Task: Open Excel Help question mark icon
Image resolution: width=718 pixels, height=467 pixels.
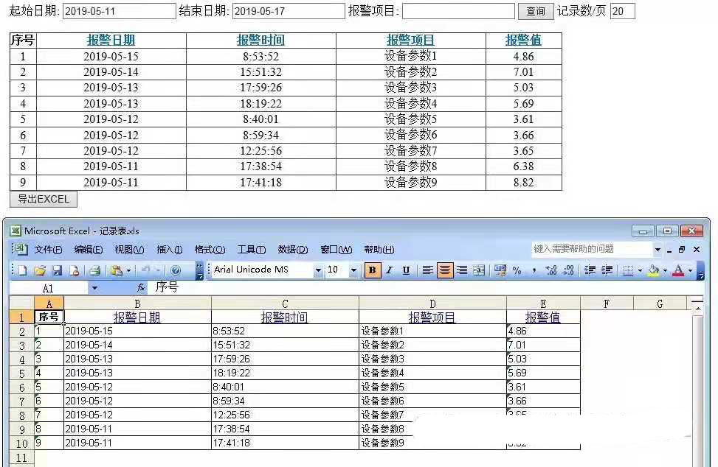Action: click(x=176, y=270)
